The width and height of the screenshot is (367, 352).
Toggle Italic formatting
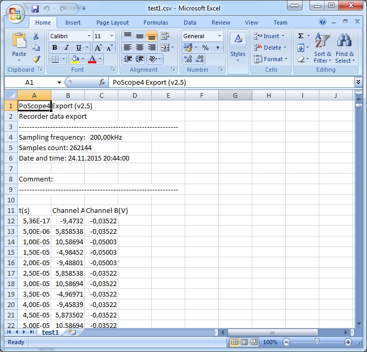[x=66, y=48]
